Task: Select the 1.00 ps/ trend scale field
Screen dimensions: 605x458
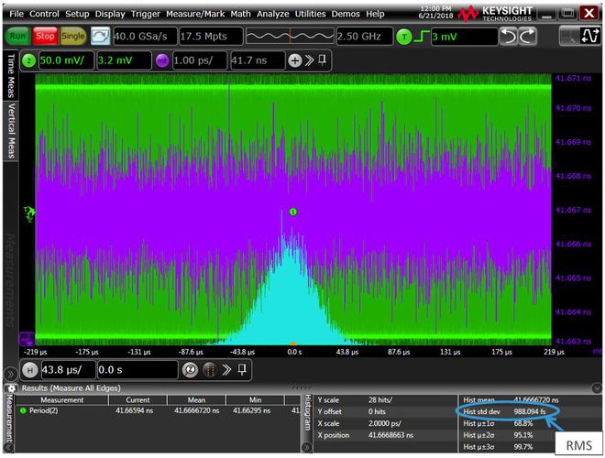Action: (x=200, y=60)
